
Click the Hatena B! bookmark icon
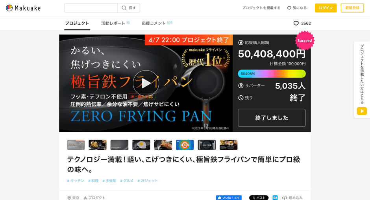click(275, 198)
